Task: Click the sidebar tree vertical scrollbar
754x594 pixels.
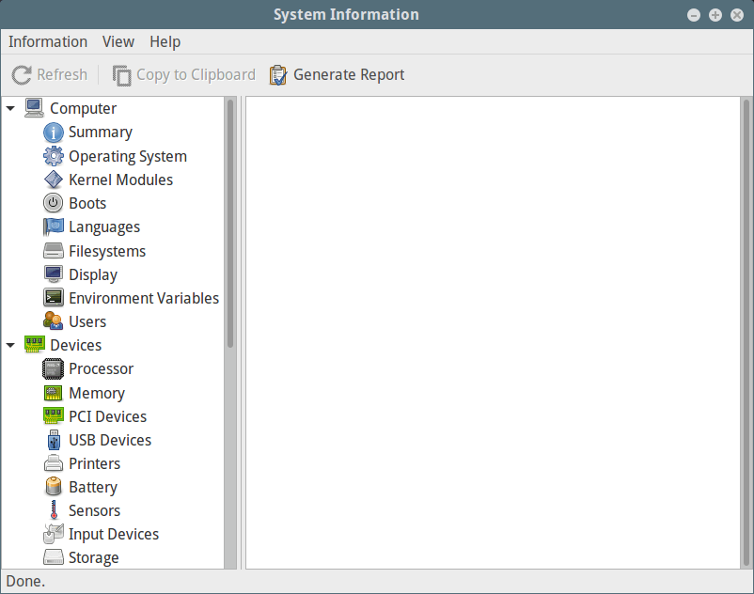Action: point(230,224)
